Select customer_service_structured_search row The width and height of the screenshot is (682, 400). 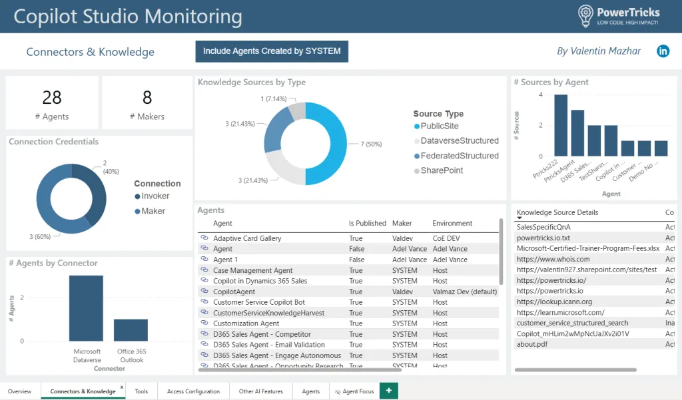click(x=595, y=323)
